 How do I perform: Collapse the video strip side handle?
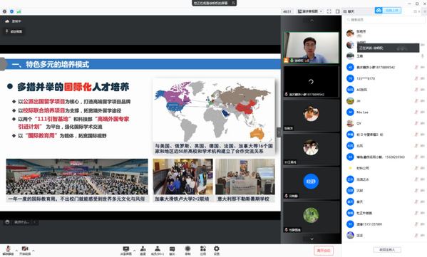tap(279, 132)
